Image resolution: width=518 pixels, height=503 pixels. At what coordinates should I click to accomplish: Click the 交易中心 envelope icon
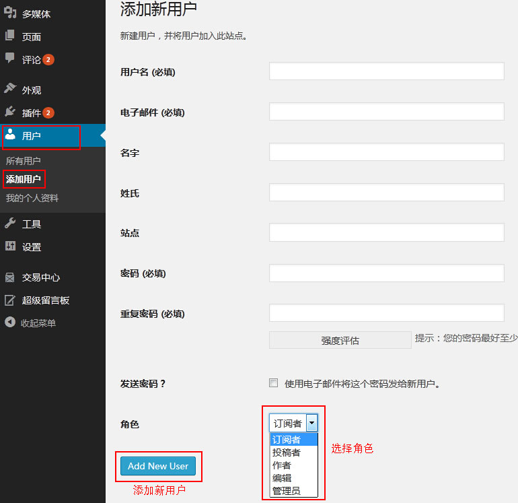(10, 277)
